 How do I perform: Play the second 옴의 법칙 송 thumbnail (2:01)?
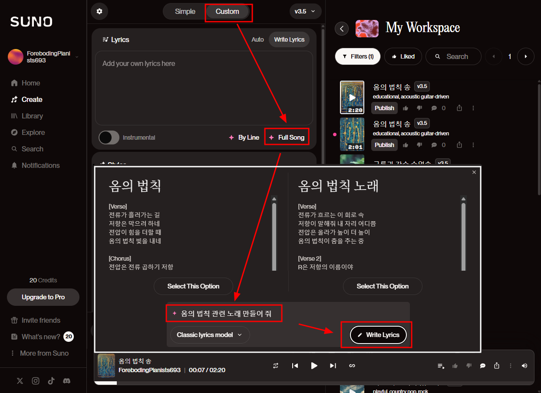tap(352, 134)
